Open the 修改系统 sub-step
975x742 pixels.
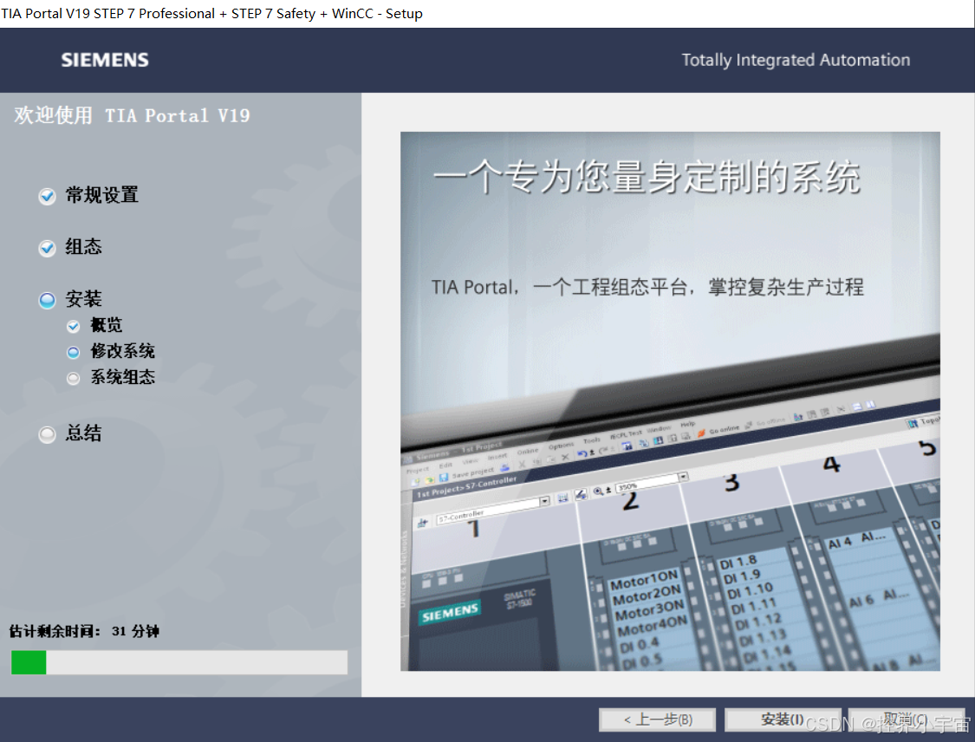[122, 351]
